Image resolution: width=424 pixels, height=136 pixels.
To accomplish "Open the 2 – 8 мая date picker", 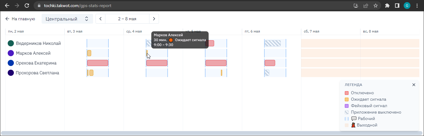I will (x=127, y=19).
